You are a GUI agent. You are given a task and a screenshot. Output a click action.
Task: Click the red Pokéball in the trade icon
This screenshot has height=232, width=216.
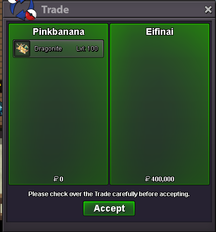[31, 14]
